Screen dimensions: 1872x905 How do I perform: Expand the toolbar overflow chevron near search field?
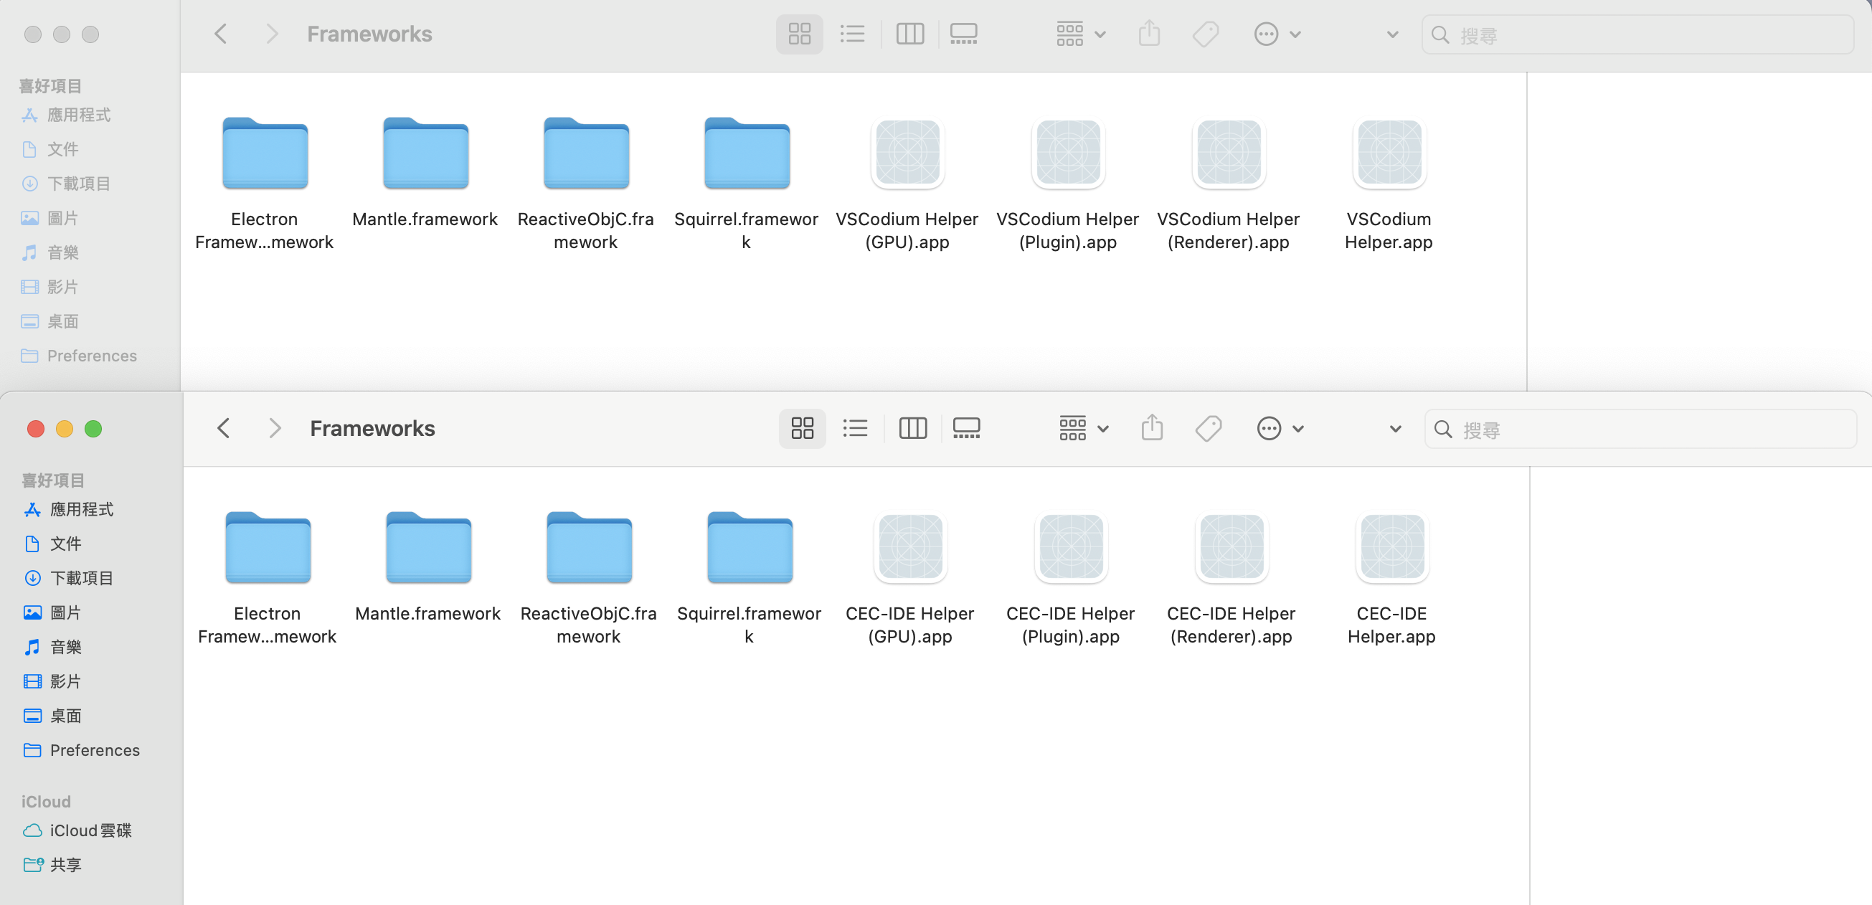point(1395,430)
